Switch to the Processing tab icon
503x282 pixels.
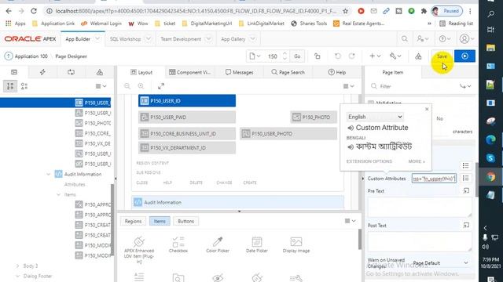click(71, 72)
